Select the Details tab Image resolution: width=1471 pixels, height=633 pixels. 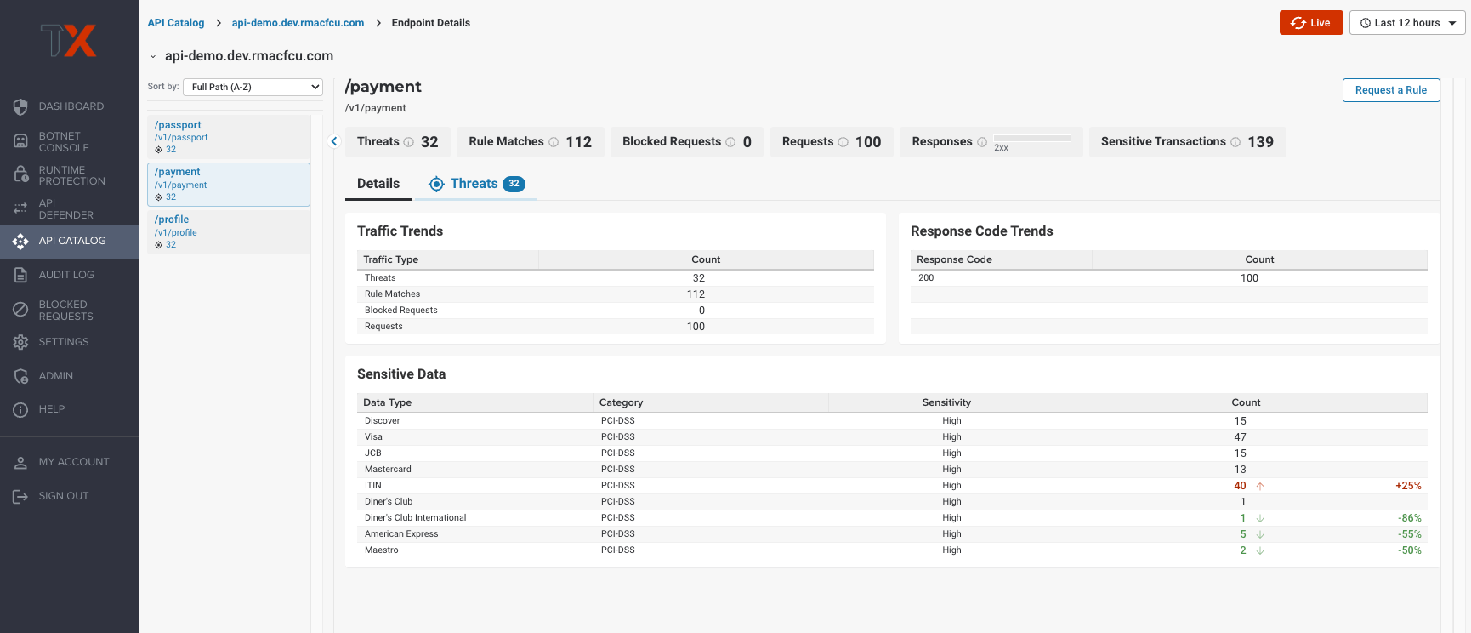coord(378,184)
